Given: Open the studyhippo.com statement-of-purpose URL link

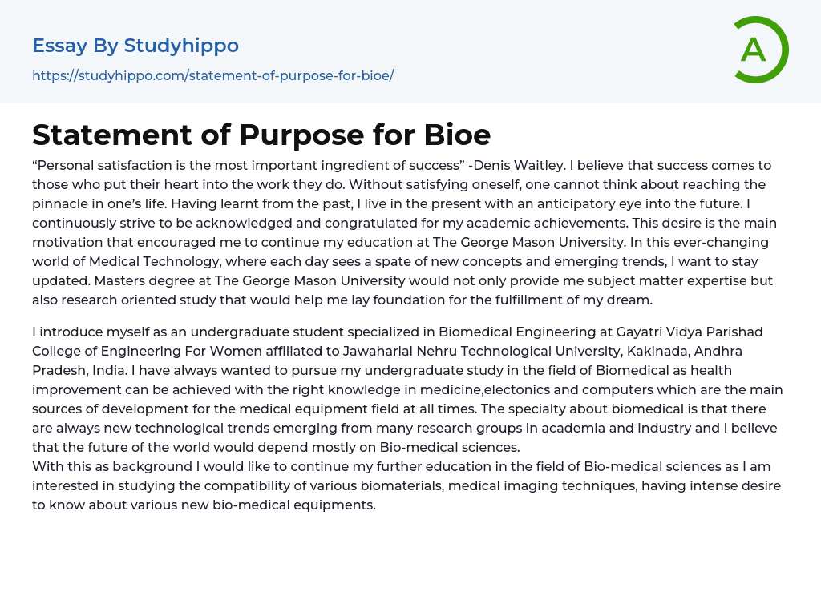Looking at the screenshot, I should [x=212, y=75].
